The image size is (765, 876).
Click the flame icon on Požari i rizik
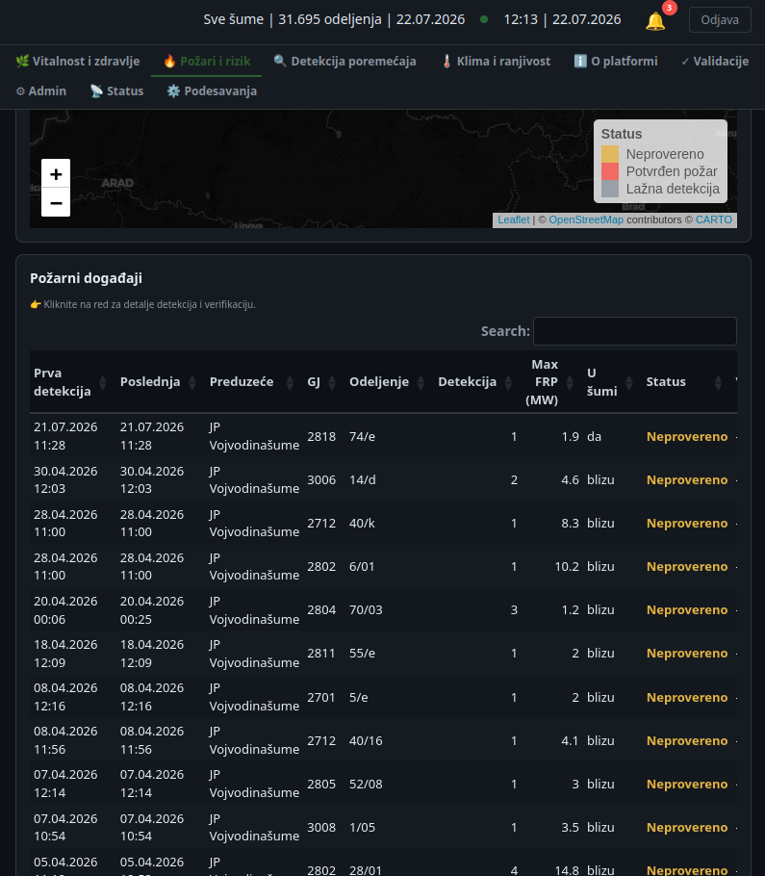pyautogui.click(x=169, y=62)
